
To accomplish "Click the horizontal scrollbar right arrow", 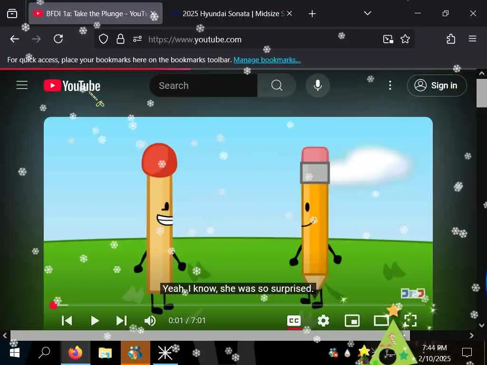I will pos(471,336).
